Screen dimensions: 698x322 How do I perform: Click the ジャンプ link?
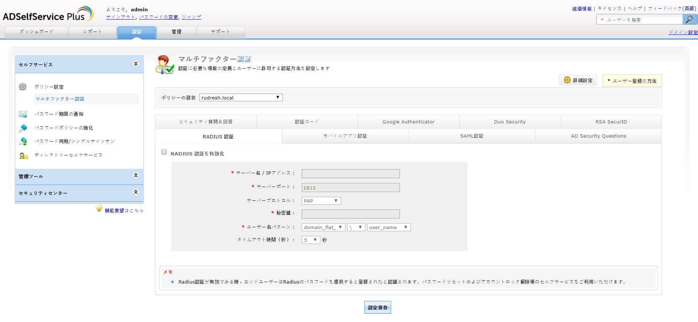(191, 17)
